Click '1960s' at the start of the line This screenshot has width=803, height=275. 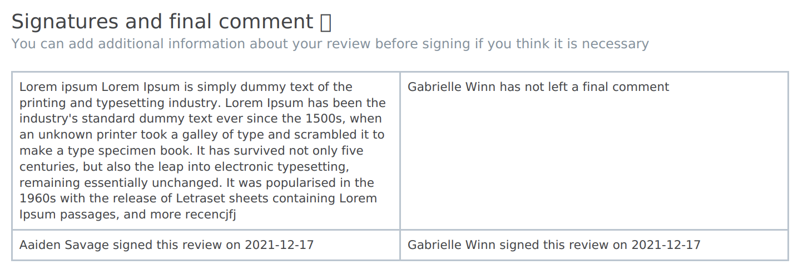pos(38,198)
